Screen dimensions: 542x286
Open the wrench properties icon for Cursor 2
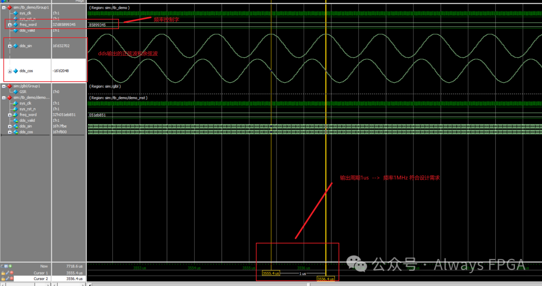pos(7,278)
